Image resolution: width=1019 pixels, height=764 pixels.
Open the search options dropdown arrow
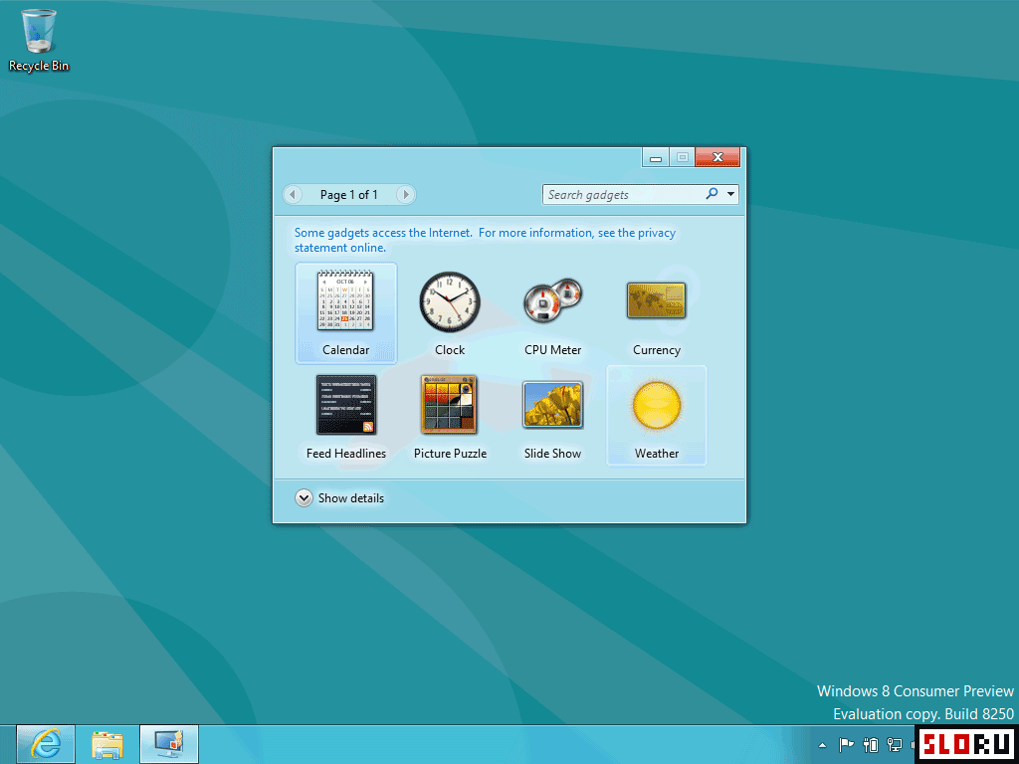point(731,194)
